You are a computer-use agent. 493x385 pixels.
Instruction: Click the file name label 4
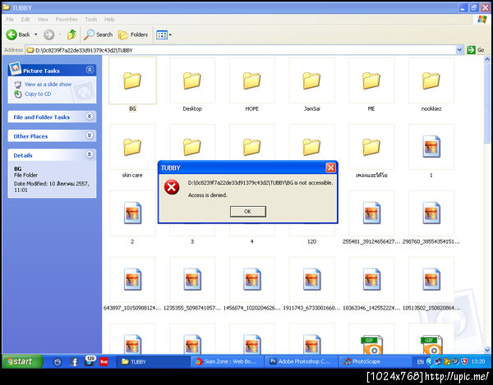tap(252, 241)
